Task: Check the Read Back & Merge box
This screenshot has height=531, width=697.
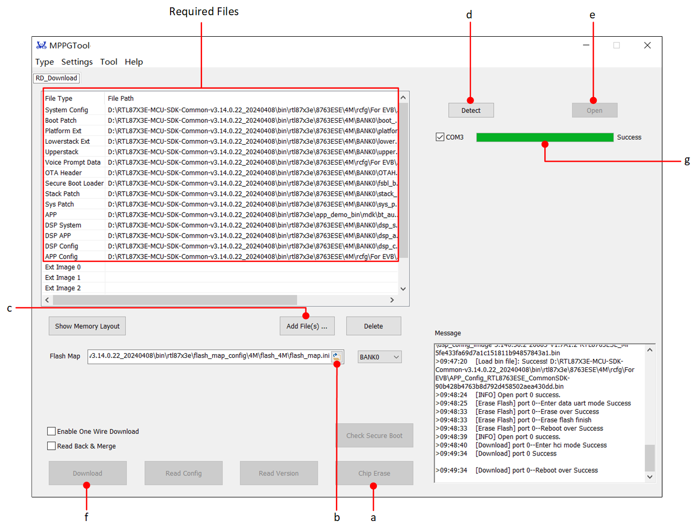Action: pos(51,446)
